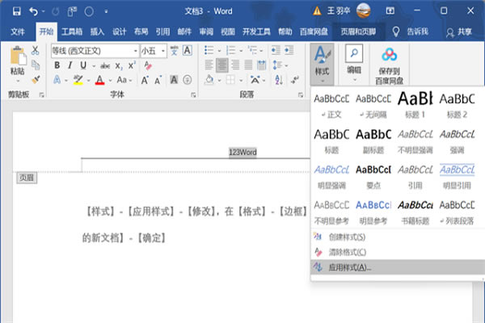
Task: Open the font name combo box 等线
Action: (95, 51)
